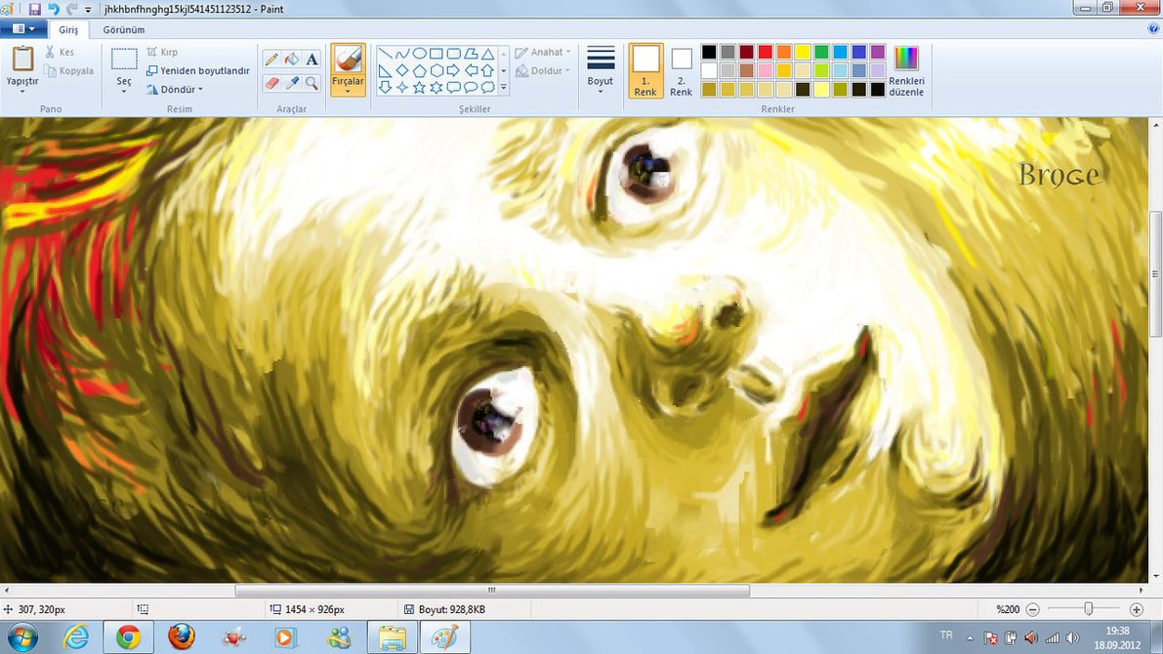Image resolution: width=1163 pixels, height=654 pixels.
Task: Open the Fırçalar brushes dropdown
Action: (x=348, y=70)
